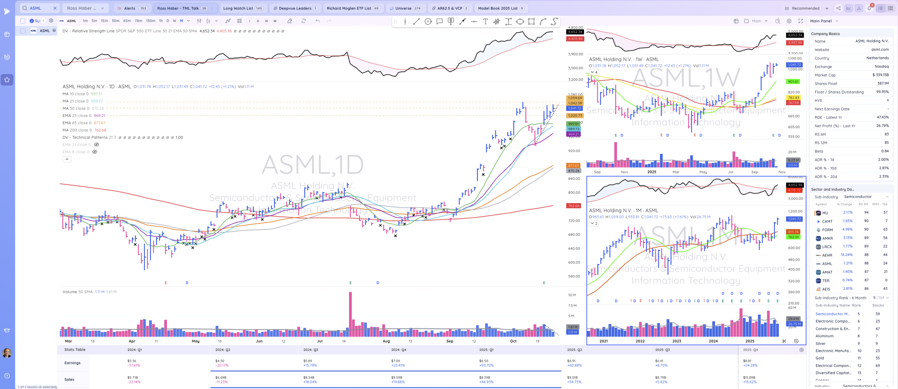Viewport: 898px width, 389px height.
Task: Select the double curve path tool
Action: coord(555,22)
